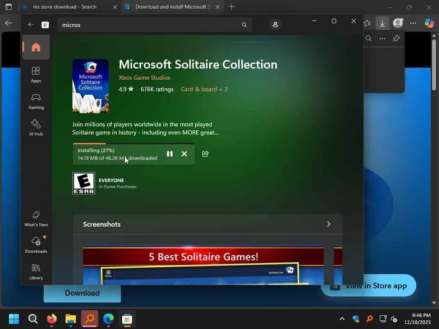Click the Store search box containing 'micros'
This screenshot has height=329, width=439.
154,25
